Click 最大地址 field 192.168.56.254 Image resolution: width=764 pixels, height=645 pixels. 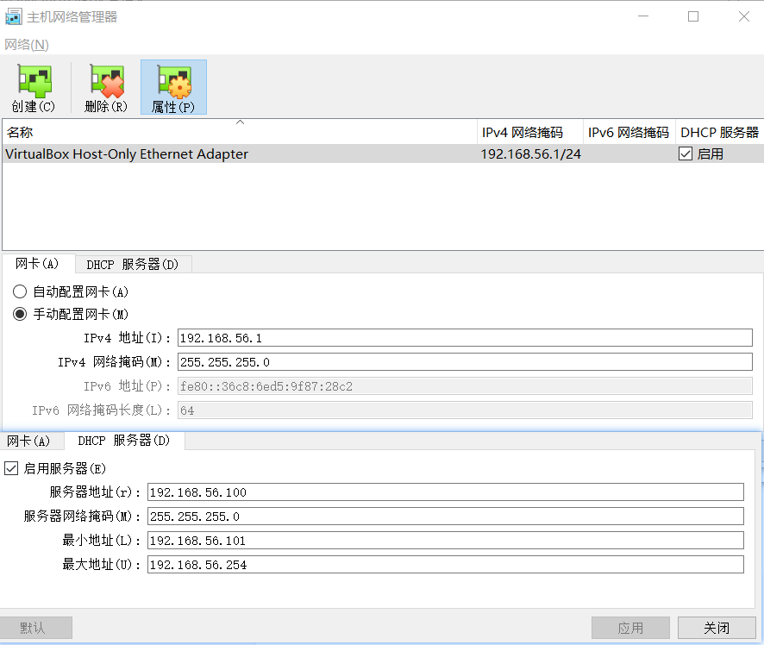pyautogui.click(x=445, y=565)
